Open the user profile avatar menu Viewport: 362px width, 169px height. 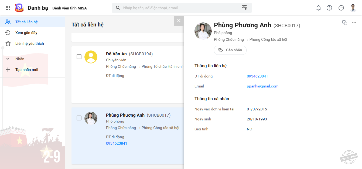tap(353, 8)
